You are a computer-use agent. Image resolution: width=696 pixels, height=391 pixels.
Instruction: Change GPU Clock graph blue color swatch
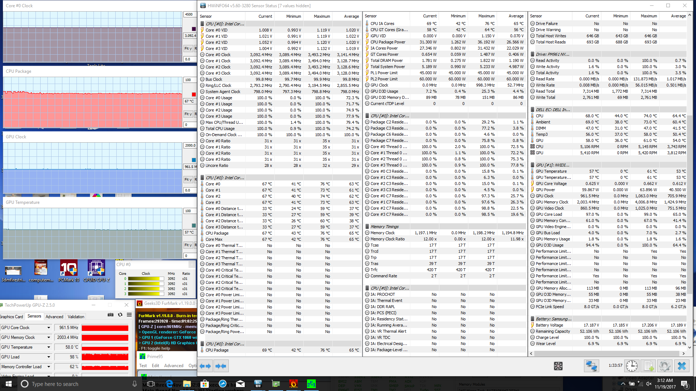194,160
